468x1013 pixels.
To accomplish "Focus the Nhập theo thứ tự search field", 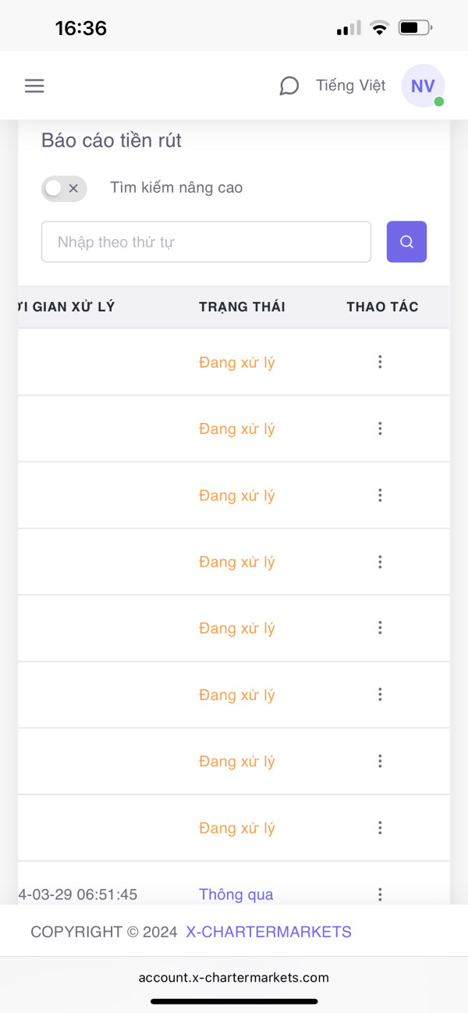I will 206,242.
